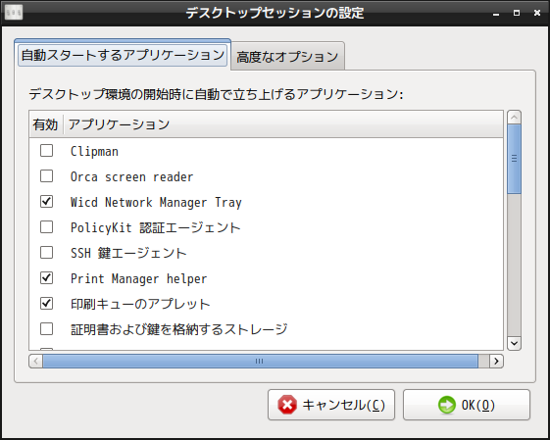Click the horizontal scrollbar thumb
This screenshot has width=550, height=440.
260,362
